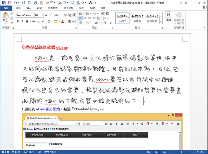Screen dimensions: 208x154
Task: Switch to the 參考資料 References tab
Action: [69, 8]
